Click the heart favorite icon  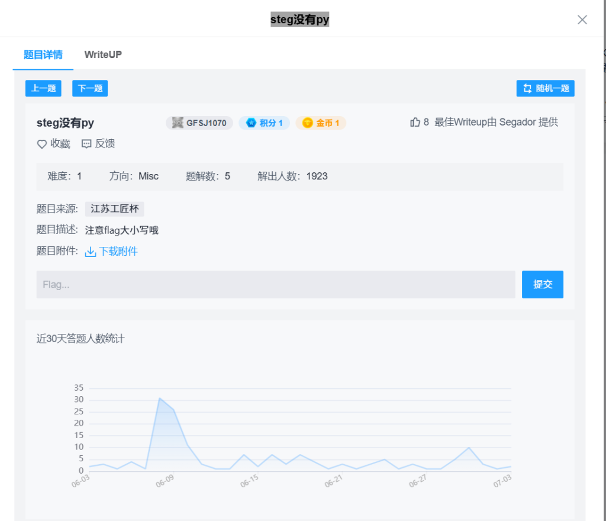tap(42, 144)
